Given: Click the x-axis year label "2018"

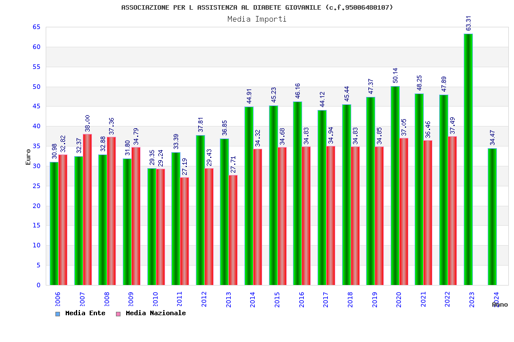Looking at the screenshot, I should 350,299.
